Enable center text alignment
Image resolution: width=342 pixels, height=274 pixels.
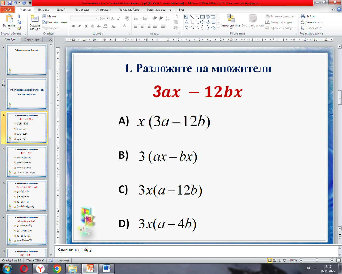[142, 26]
